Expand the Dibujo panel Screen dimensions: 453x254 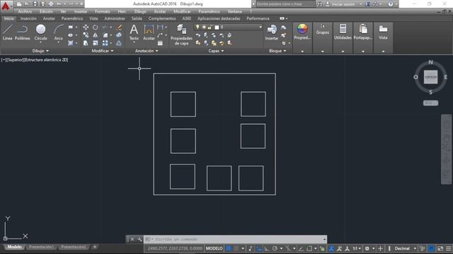[40, 51]
